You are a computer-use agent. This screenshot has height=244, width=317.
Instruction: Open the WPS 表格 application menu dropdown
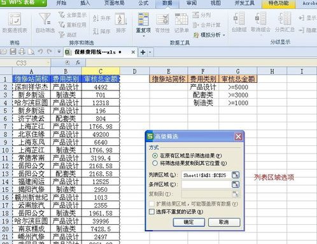click(43, 3)
